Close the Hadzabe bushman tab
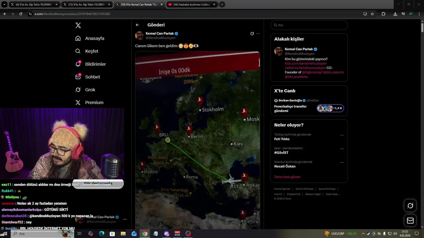This screenshot has width=424, height=238. [x=214, y=5]
